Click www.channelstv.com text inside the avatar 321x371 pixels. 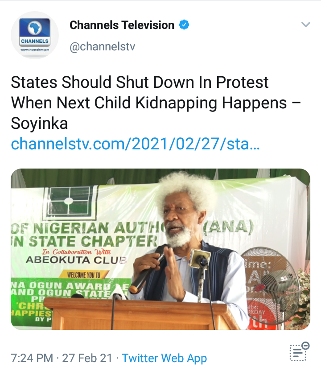(35, 49)
